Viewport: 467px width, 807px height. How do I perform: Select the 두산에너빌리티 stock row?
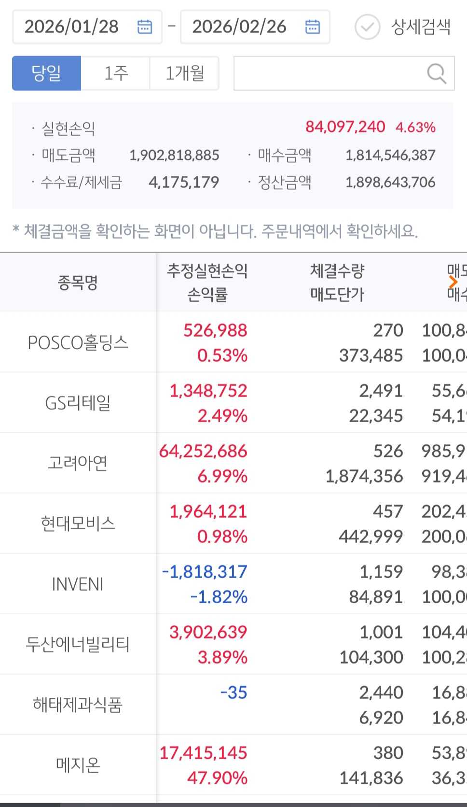78,644
